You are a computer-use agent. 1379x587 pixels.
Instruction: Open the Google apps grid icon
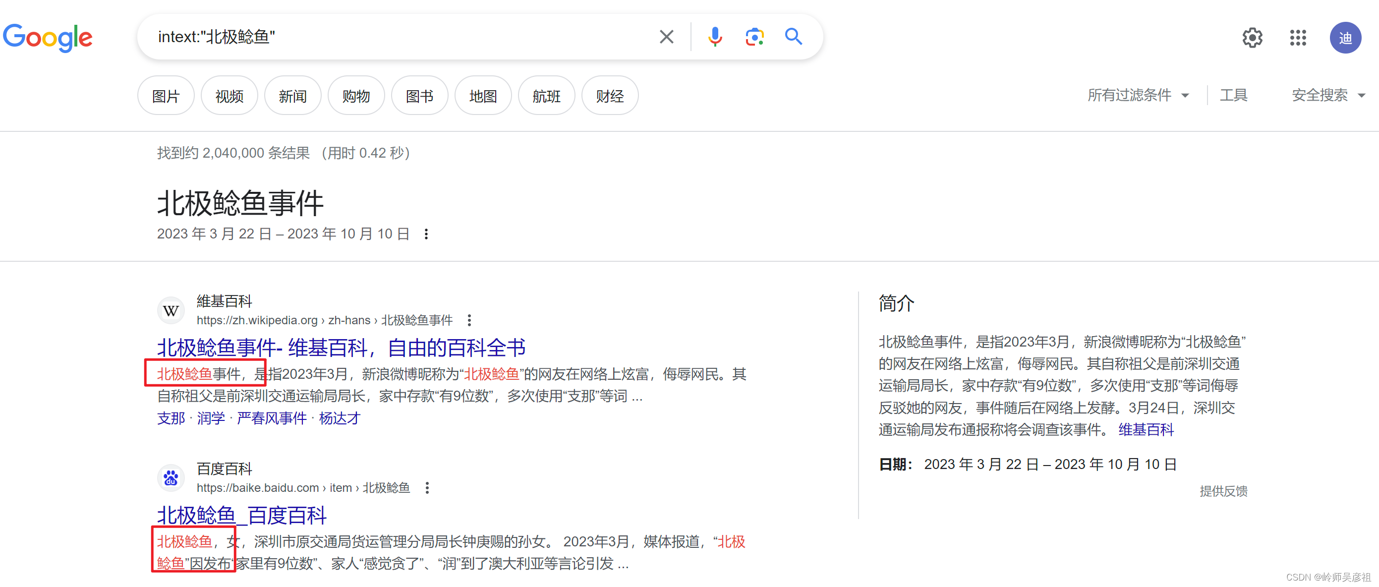click(x=1298, y=38)
